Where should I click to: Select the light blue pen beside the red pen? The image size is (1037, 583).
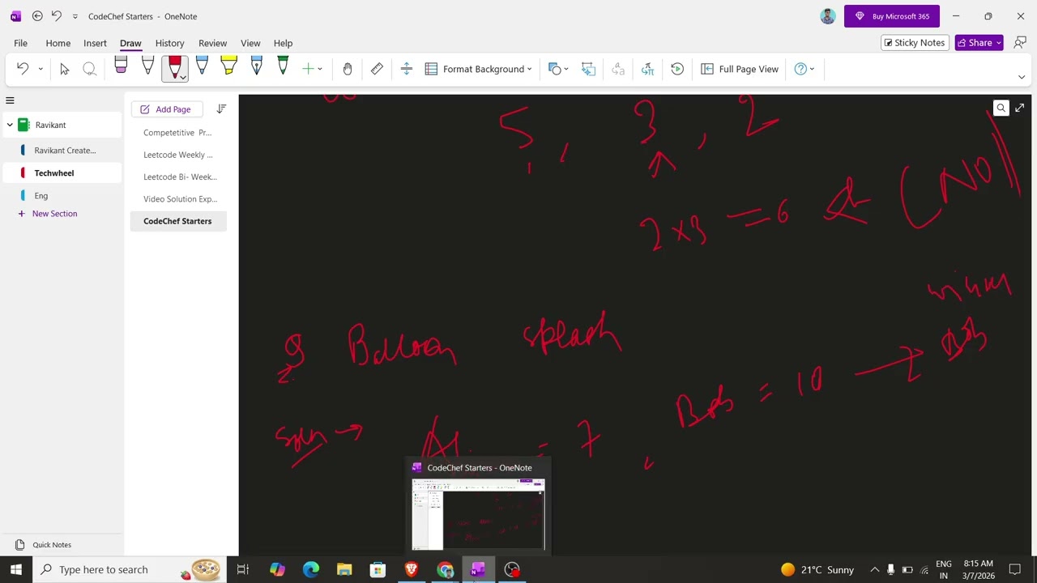202,67
